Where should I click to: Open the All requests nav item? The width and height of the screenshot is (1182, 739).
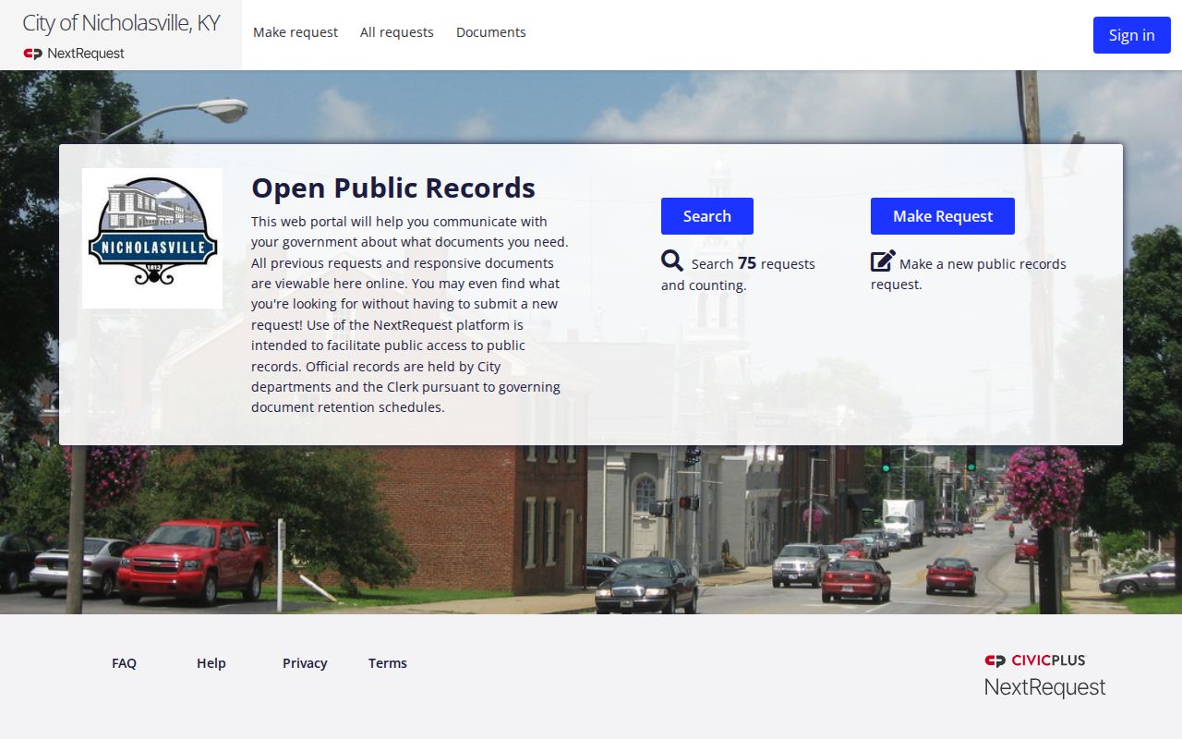coord(397,32)
